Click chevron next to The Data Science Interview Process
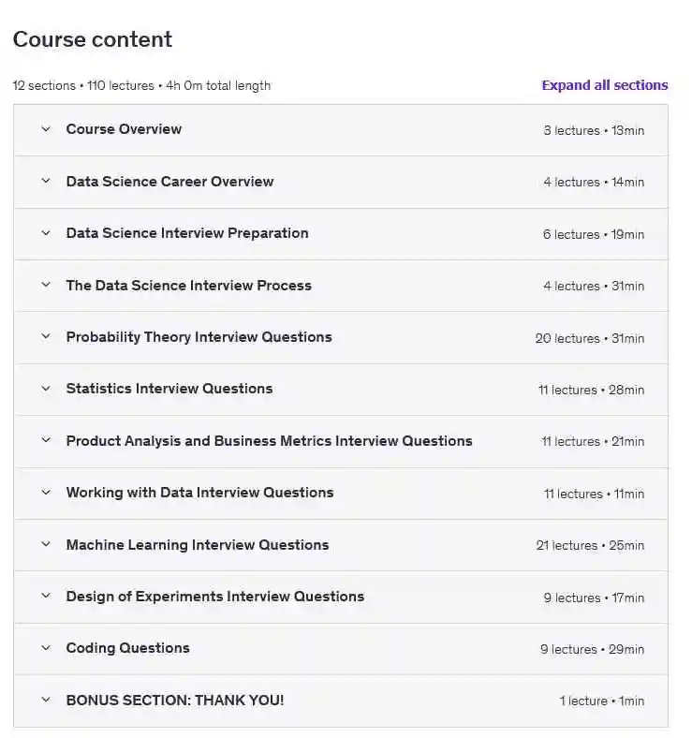 coord(46,286)
